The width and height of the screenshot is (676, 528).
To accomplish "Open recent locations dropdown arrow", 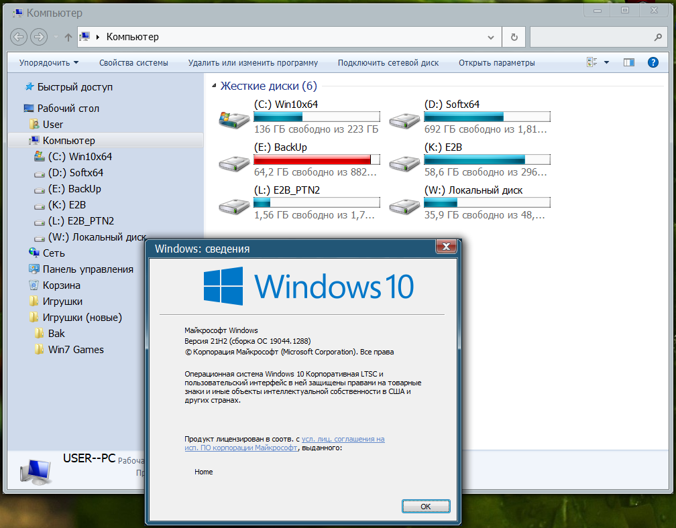I will [x=56, y=37].
